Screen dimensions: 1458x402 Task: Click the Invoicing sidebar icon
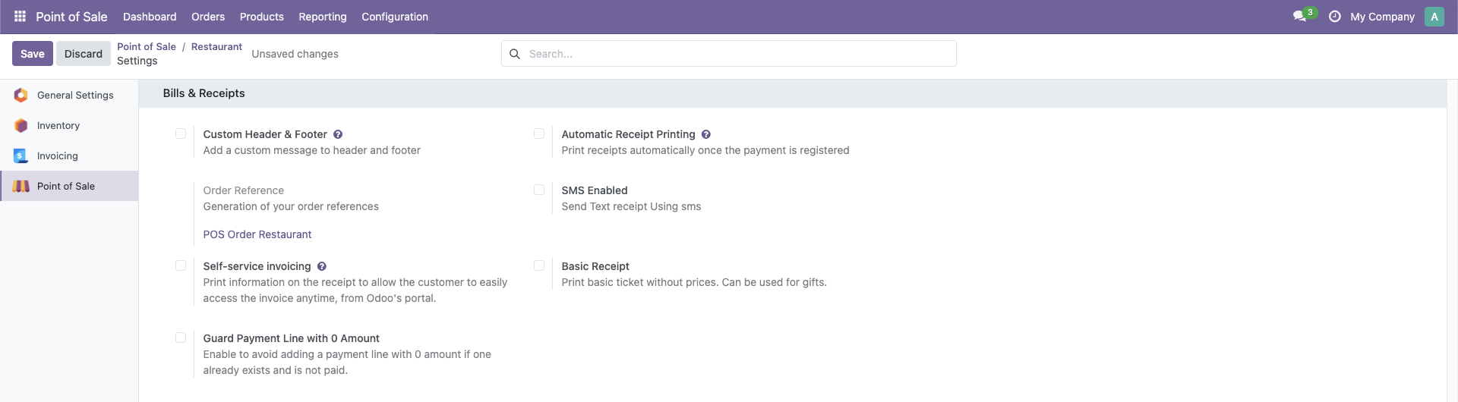click(21, 155)
